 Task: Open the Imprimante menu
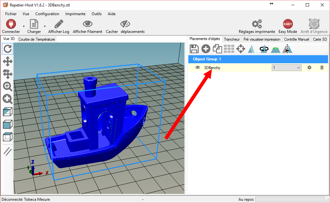pyautogui.click(x=75, y=14)
